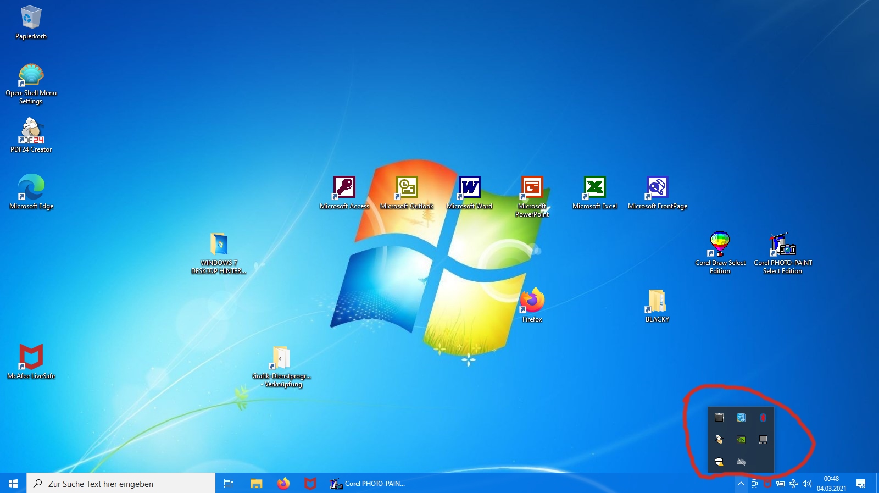Viewport: 879px width, 493px height.
Task: Select the Microsoft PowerPoint shortcut
Action: pos(532,196)
